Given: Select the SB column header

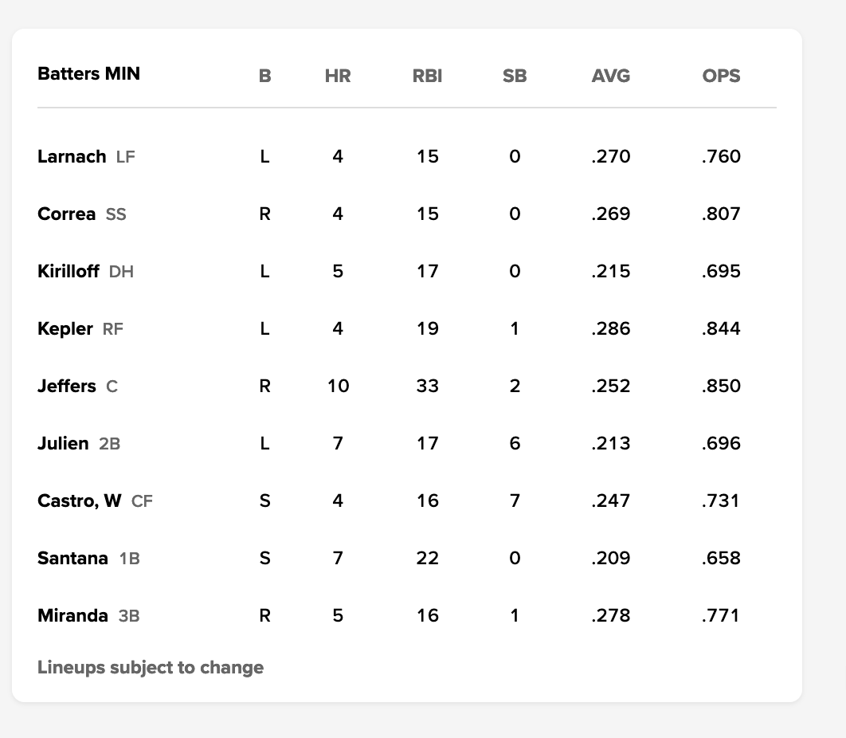Looking at the screenshot, I should [515, 76].
